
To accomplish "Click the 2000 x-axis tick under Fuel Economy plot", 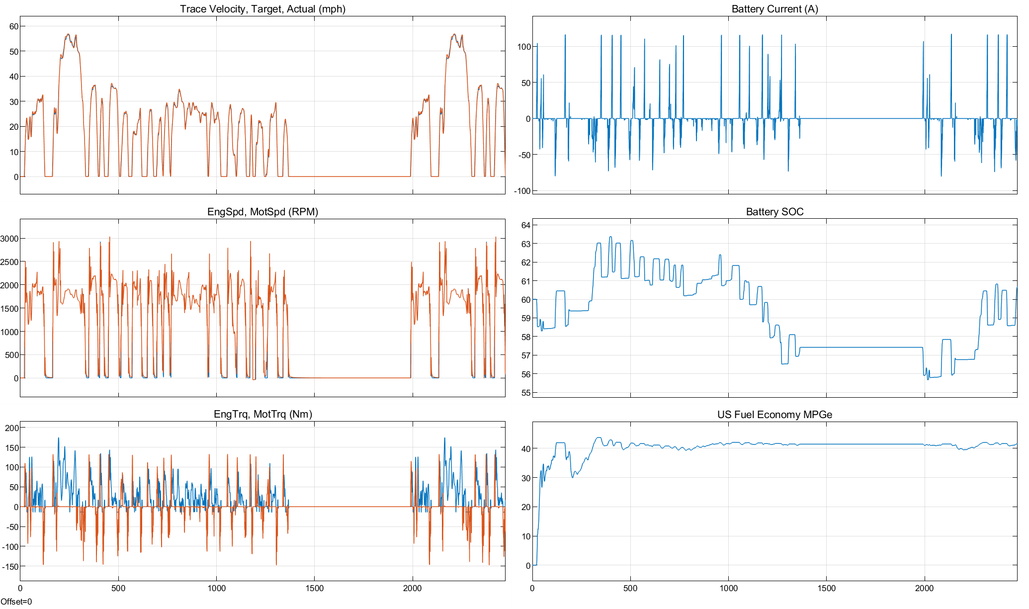I will (925, 588).
